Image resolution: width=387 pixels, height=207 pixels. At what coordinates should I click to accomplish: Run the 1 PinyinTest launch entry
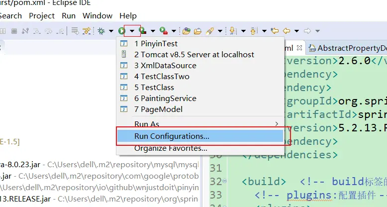pos(156,43)
